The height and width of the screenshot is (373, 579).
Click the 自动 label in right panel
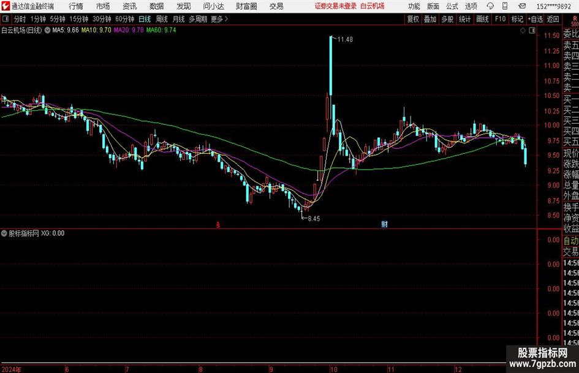[571, 241]
